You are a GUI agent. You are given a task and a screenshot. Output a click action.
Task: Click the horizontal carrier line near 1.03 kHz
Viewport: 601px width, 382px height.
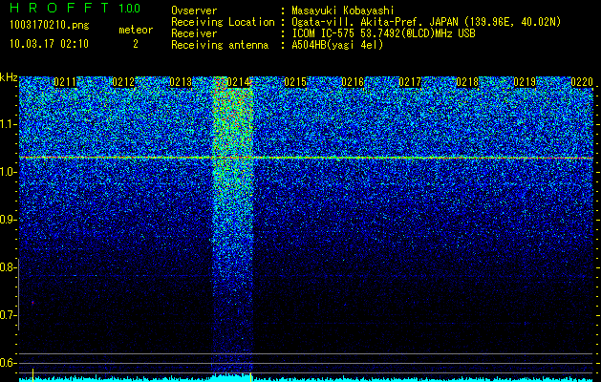click(306, 158)
